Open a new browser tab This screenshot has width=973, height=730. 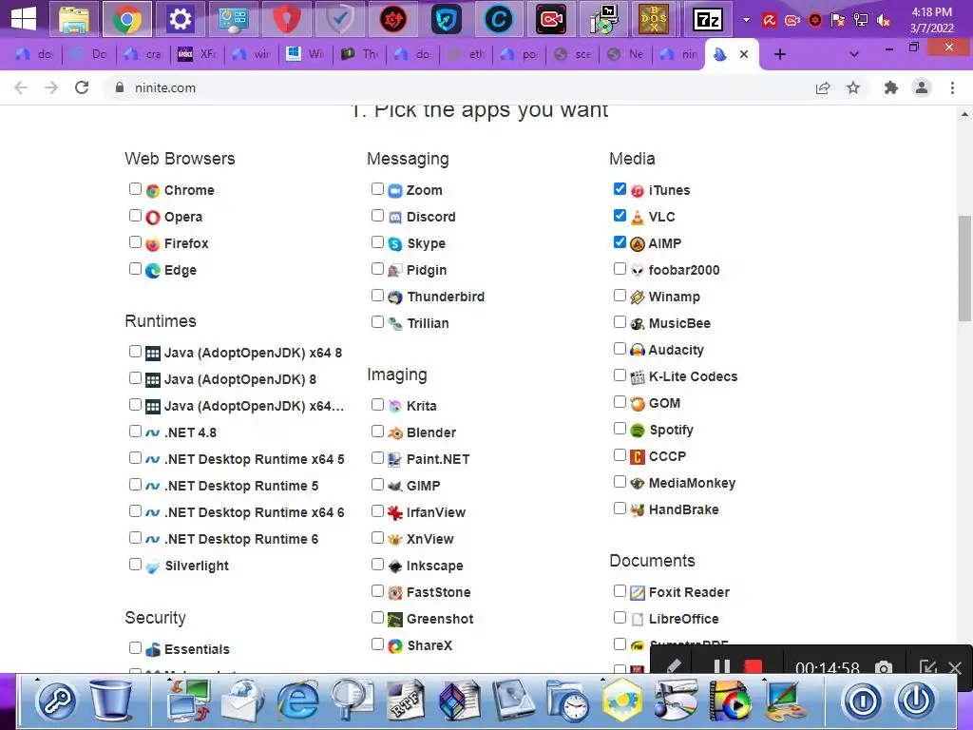point(780,54)
